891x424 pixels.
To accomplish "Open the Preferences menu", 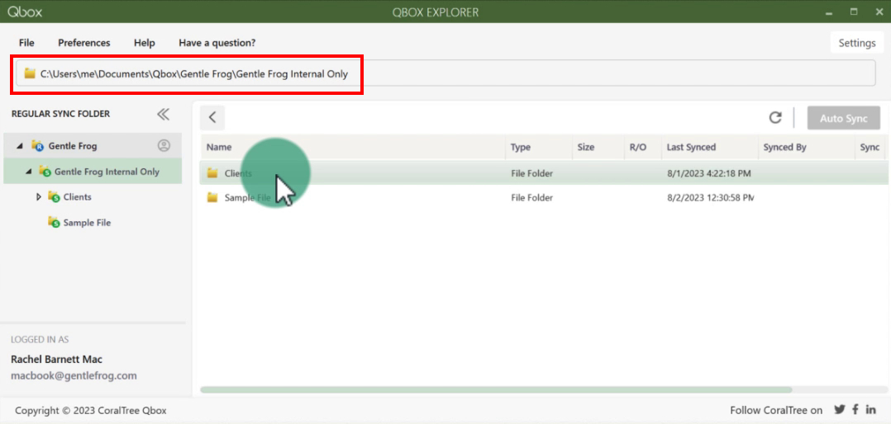I will [84, 43].
